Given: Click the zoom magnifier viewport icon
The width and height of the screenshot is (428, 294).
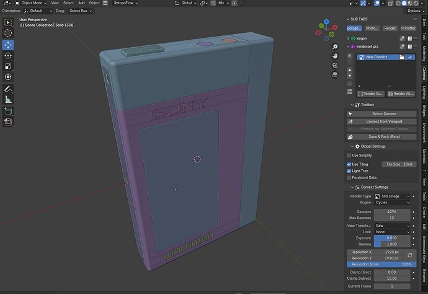Looking at the screenshot, I should [335, 47].
